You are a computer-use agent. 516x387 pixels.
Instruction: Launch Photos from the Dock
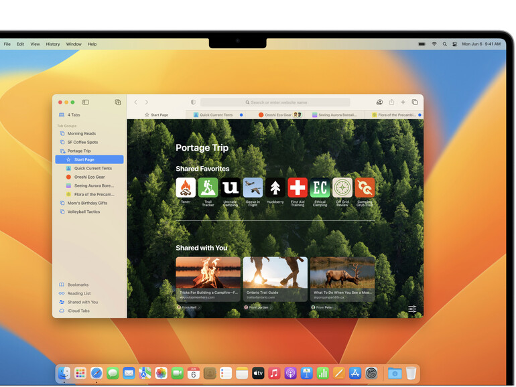click(x=161, y=373)
